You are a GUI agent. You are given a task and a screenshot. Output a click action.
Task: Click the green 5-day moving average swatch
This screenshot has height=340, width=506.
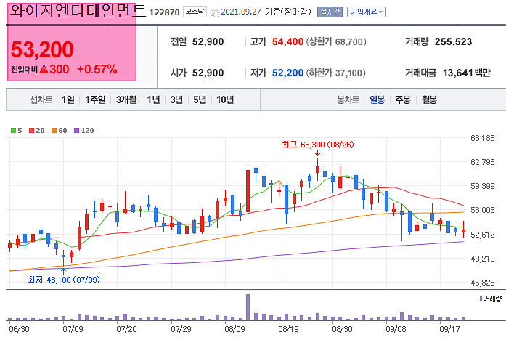tap(13, 131)
